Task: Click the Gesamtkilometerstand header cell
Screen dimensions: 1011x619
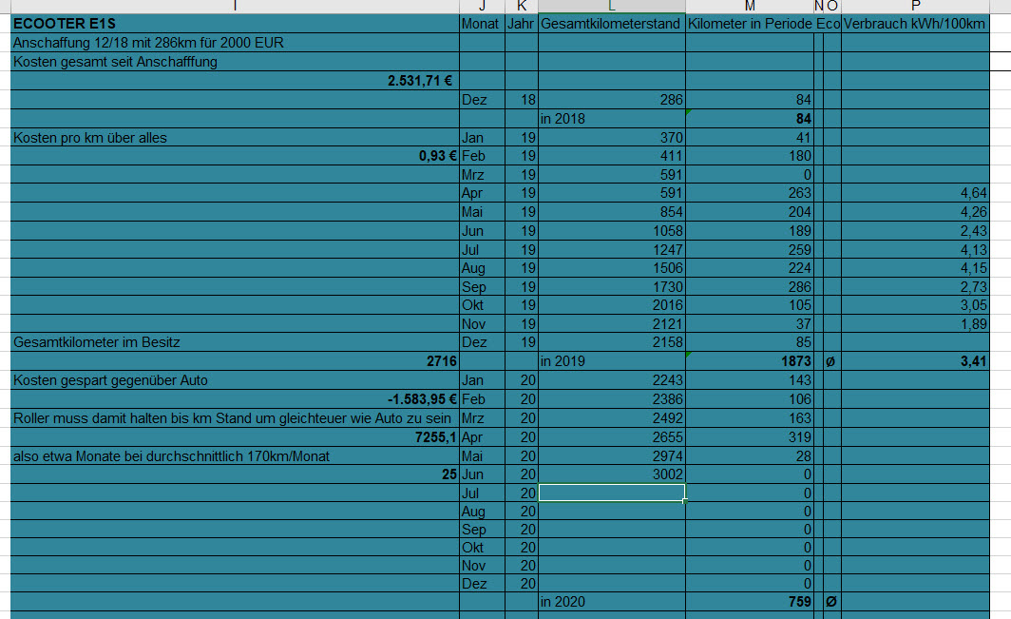Action: [611, 23]
